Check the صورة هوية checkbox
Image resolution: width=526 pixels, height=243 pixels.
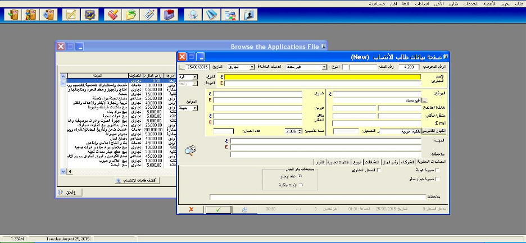coord(438,170)
